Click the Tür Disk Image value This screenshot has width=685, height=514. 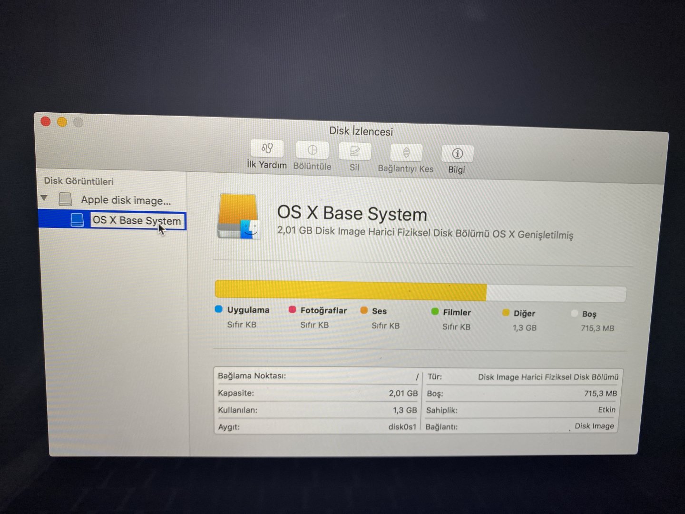(x=548, y=377)
